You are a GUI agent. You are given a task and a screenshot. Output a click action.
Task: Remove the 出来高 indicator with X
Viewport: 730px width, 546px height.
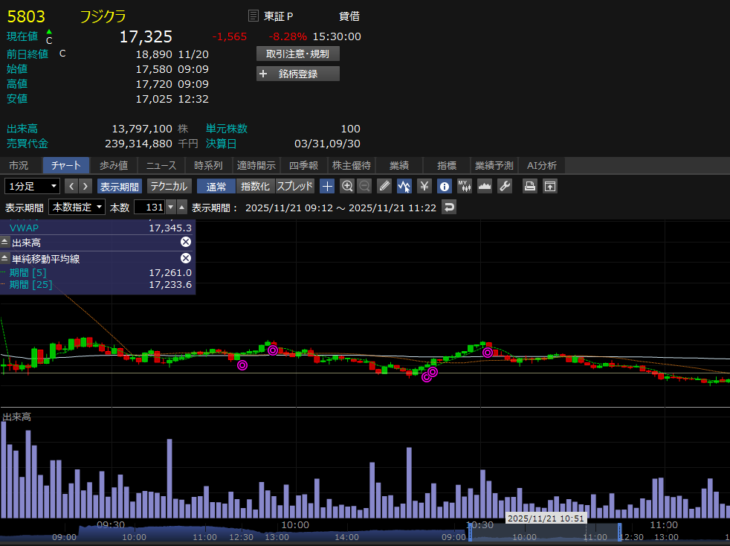pos(186,243)
